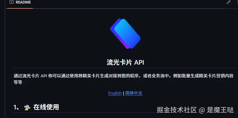Click the orange underline beneath README tab
238x118 pixels.
tap(20, 8)
